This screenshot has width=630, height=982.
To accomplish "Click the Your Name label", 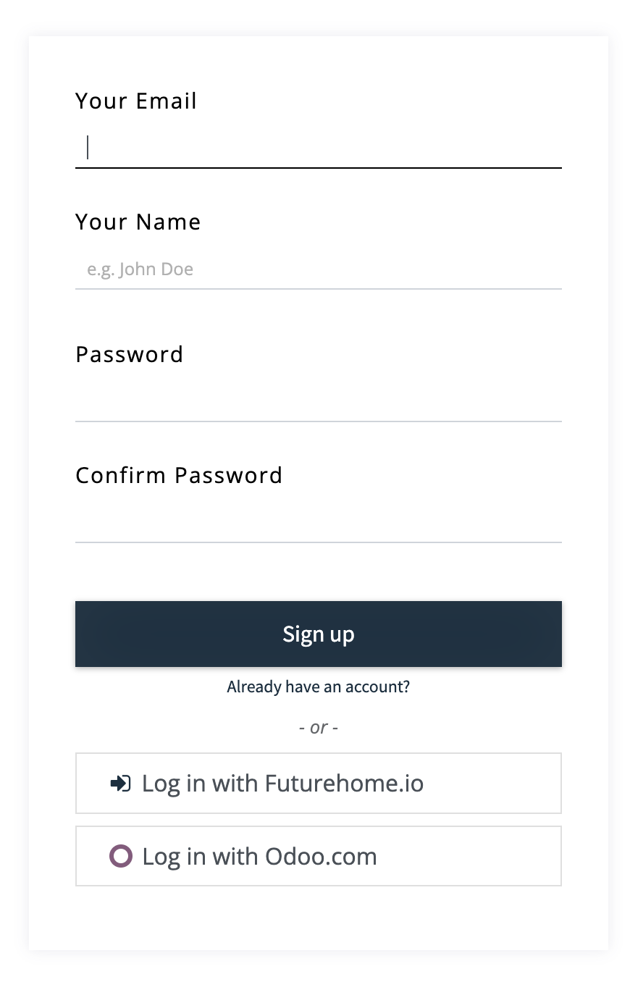I will coord(138,222).
